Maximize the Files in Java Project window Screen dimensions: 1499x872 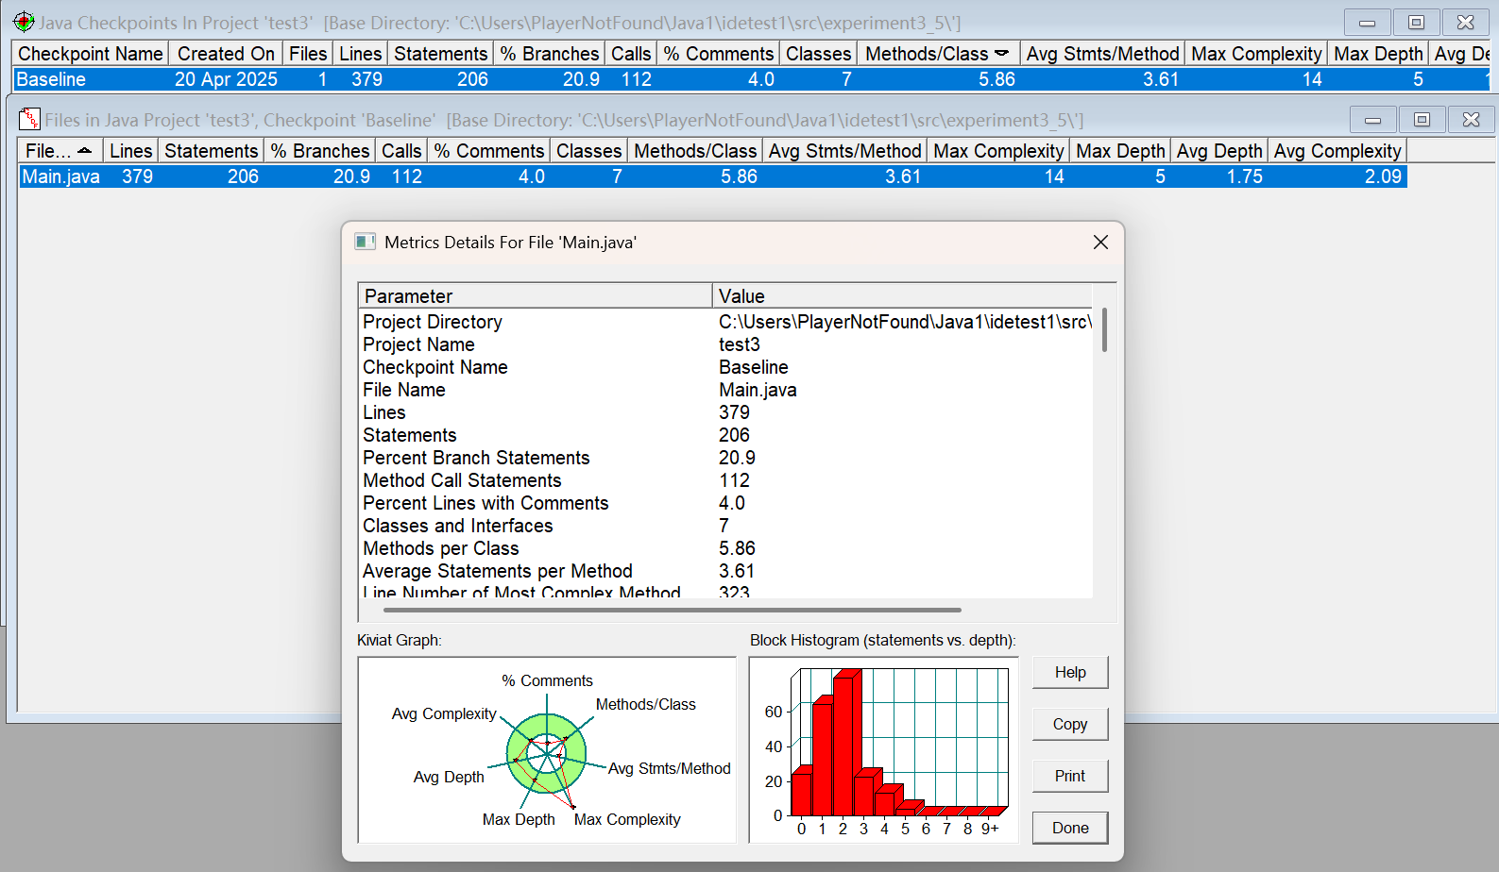coord(1422,119)
